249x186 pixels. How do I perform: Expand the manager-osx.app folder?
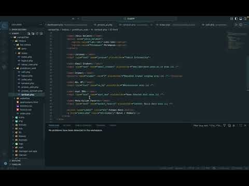coord(27,151)
